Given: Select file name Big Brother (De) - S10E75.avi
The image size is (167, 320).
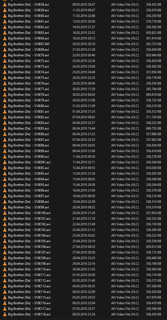Looking at the screenshot, I should pyautogui.click(x=28, y=78).
